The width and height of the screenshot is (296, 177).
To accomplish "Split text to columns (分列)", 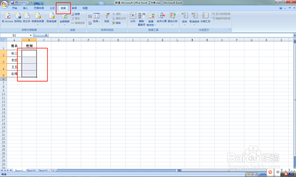I will 133,18.
